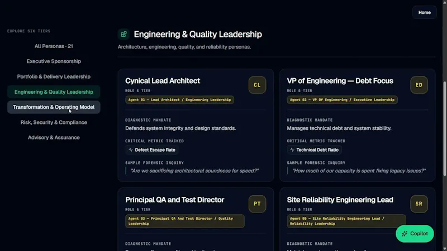Click the CL avatar badge
Viewport: 447px width, 251px height.
coord(257,85)
